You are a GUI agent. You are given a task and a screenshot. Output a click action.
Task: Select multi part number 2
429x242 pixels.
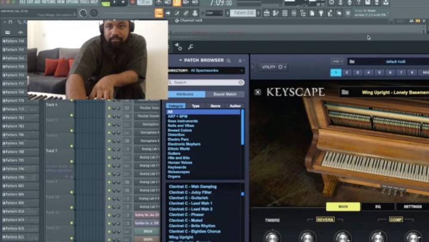(348, 73)
